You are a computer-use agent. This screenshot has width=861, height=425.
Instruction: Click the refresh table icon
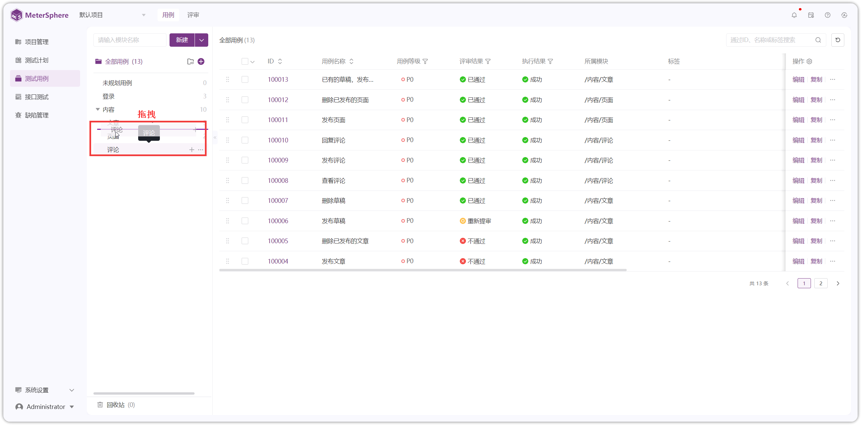pos(838,40)
